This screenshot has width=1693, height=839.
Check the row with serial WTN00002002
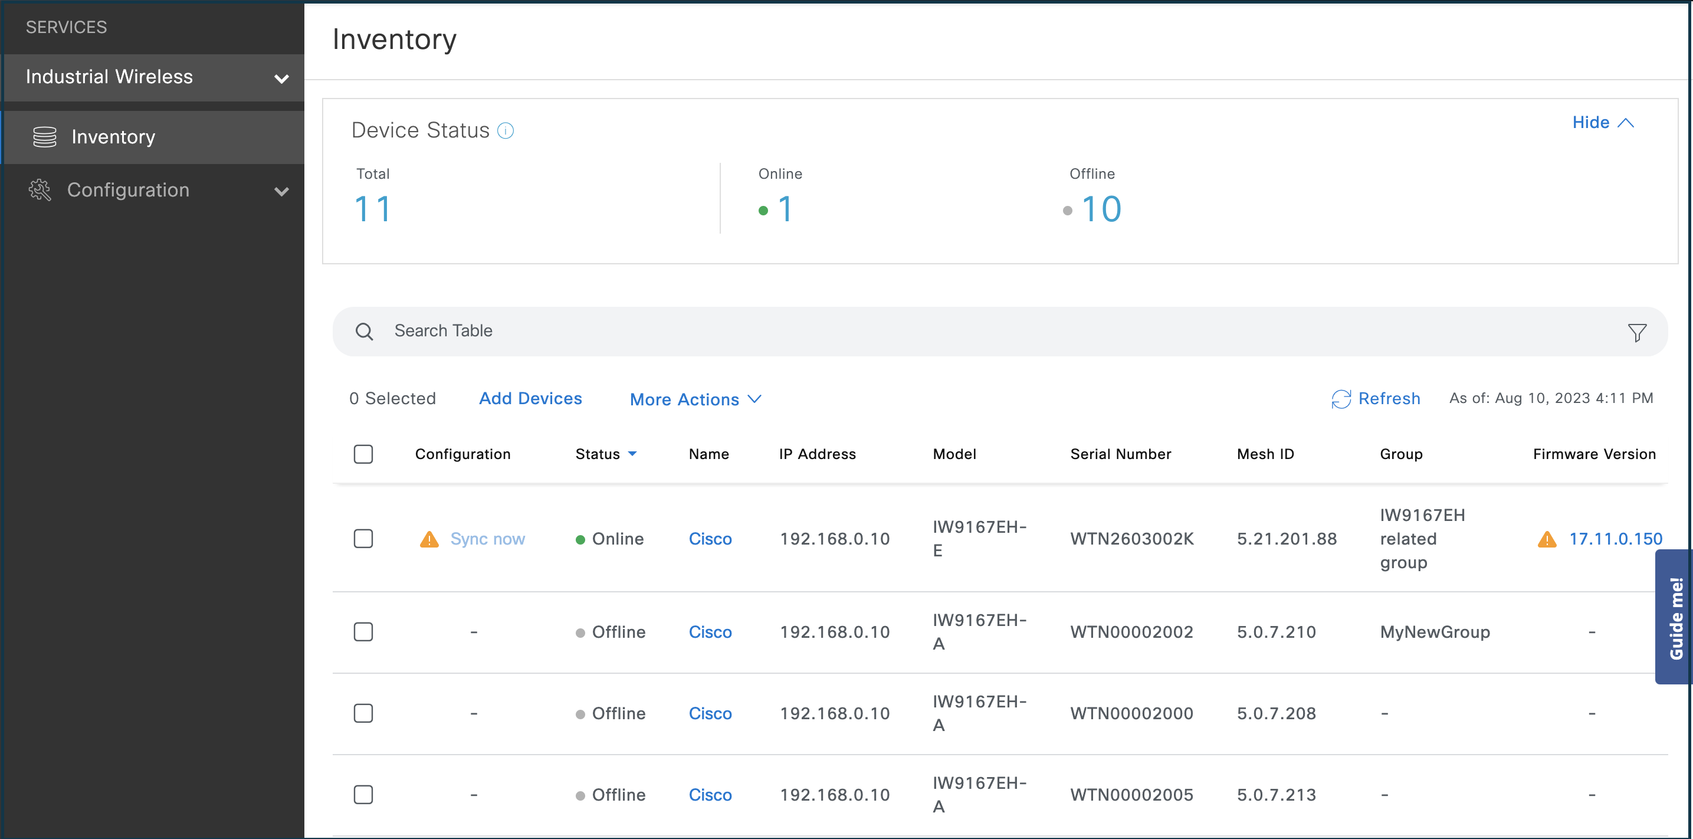363,632
